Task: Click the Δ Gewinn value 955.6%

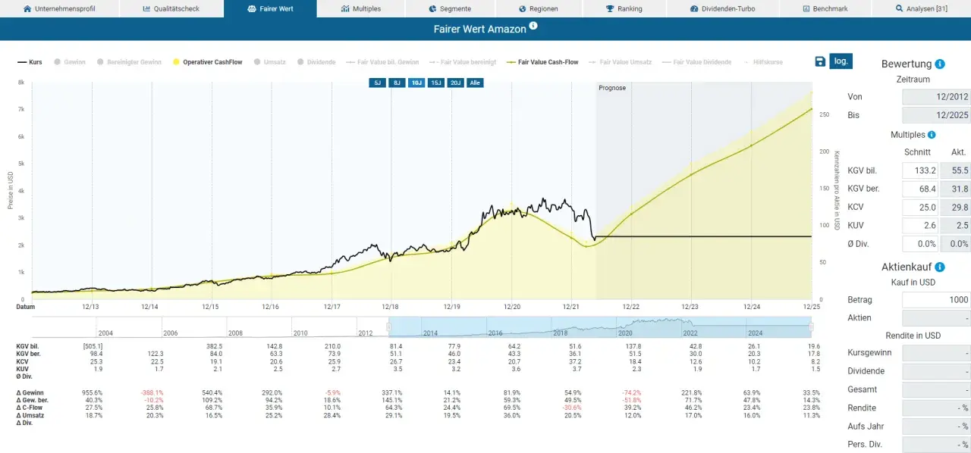Action: click(x=92, y=392)
